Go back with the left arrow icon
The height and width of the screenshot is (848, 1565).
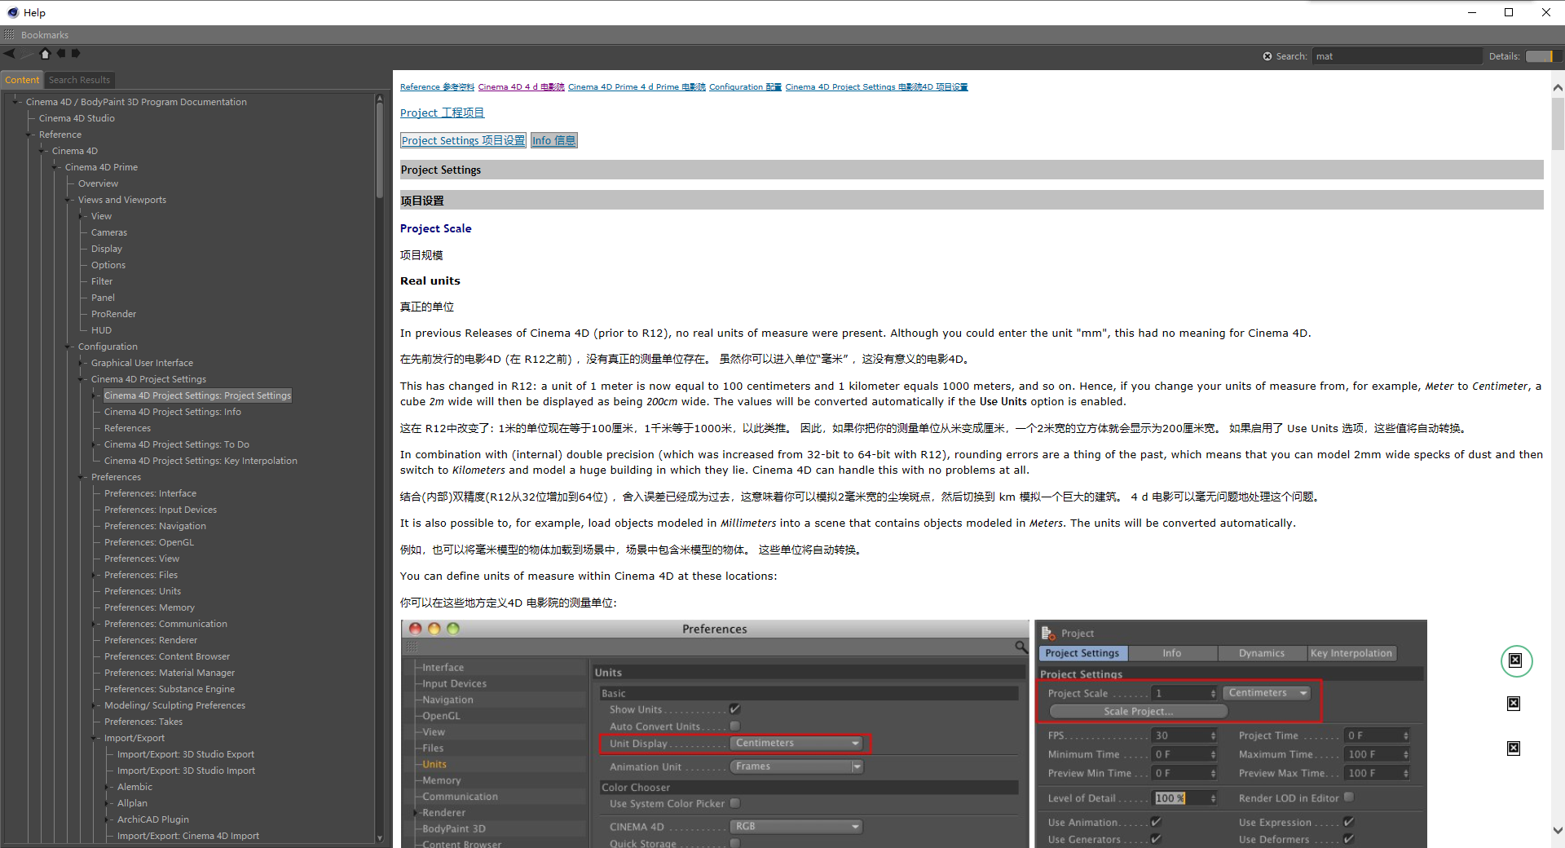(x=10, y=54)
